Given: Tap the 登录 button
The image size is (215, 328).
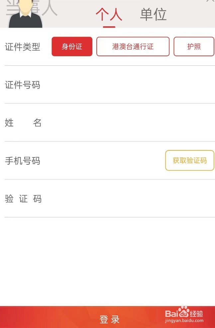Looking at the screenshot, I should pos(109,319).
